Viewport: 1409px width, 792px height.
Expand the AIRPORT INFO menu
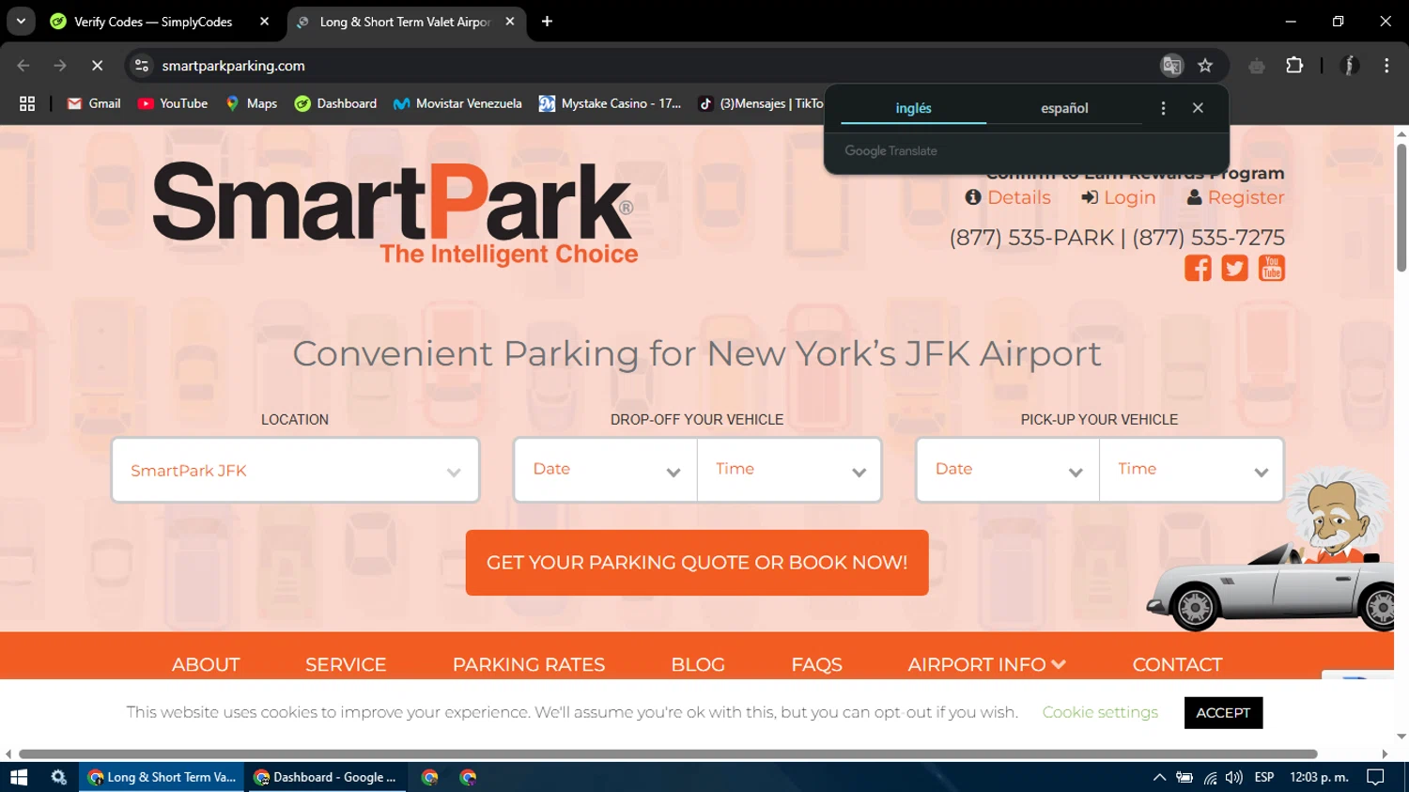(x=986, y=664)
